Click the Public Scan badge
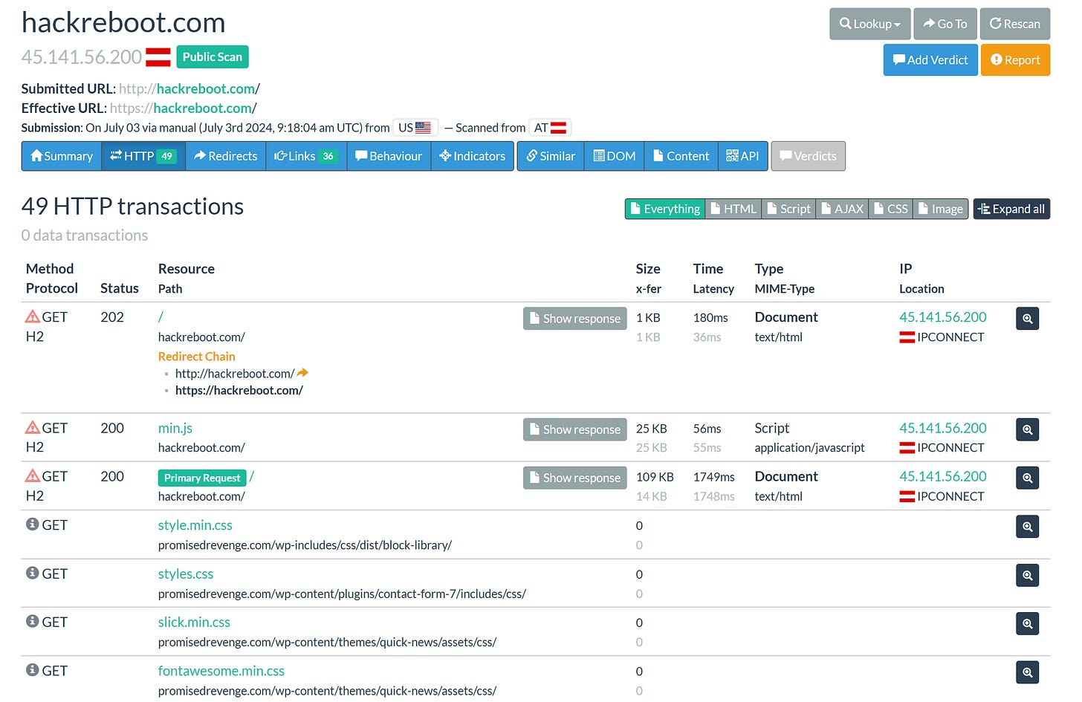 (x=213, y=57)
